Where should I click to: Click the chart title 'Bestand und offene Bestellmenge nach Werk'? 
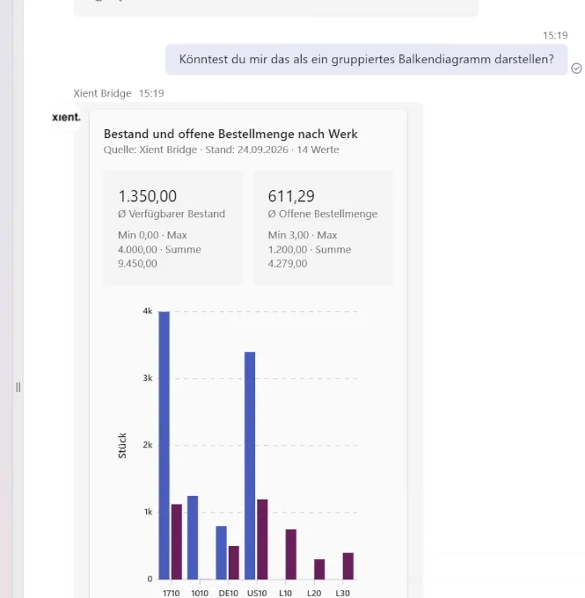pyautogui.click(x=230, y=134)
